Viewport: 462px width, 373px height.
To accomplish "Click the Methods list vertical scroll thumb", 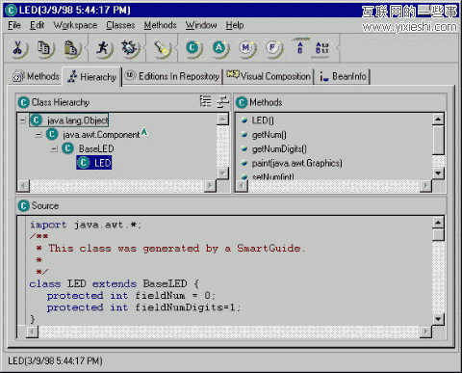I will 438,140.
